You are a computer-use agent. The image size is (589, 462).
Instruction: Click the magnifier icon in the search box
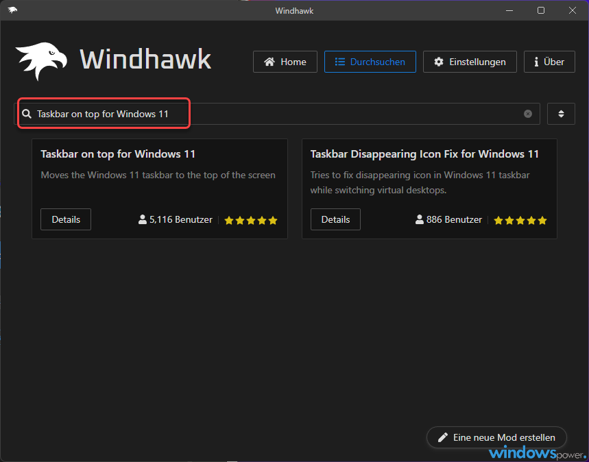coord(27,114)
